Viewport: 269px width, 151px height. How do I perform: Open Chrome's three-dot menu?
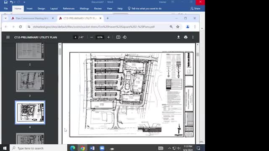(x=195, y=27)
